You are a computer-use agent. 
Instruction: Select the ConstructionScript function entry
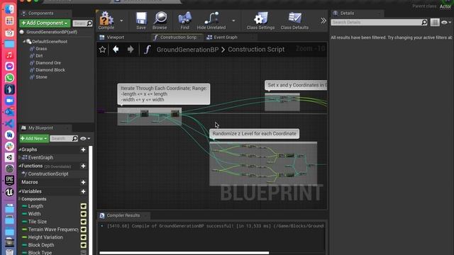pos(48,174)
